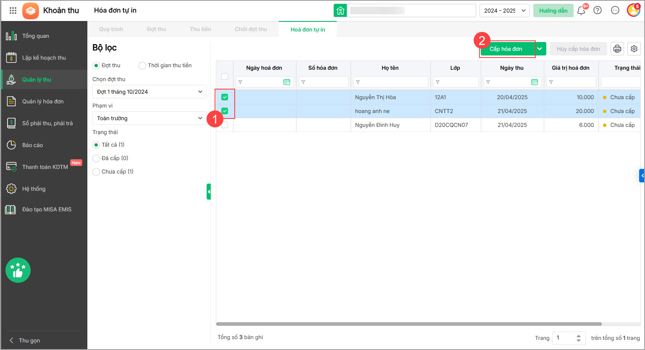Click the Lớp filter input

click(456, 82)
